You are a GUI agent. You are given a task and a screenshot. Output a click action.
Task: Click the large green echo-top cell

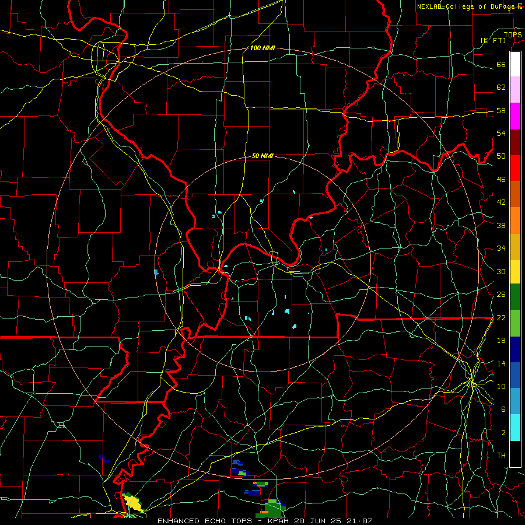click(x=275, y=509)
